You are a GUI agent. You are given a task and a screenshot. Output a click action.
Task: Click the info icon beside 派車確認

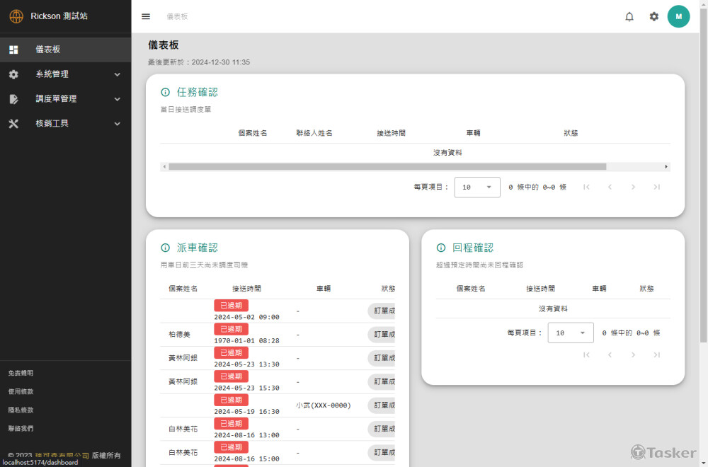[166, 248]
